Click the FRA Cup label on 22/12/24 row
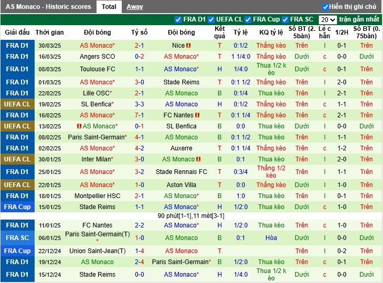The image size is (383, 283). pos(17,251)
